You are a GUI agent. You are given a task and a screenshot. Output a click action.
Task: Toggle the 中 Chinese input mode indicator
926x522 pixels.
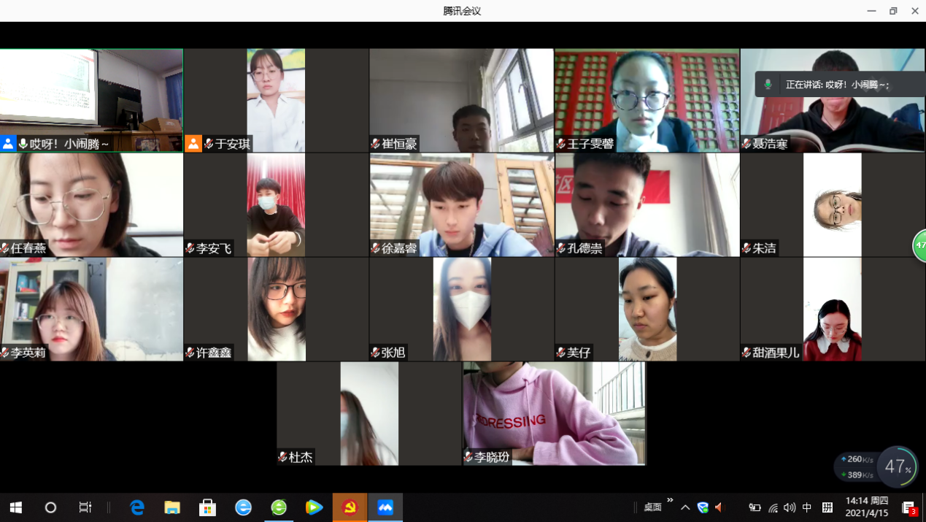point(807,507)
